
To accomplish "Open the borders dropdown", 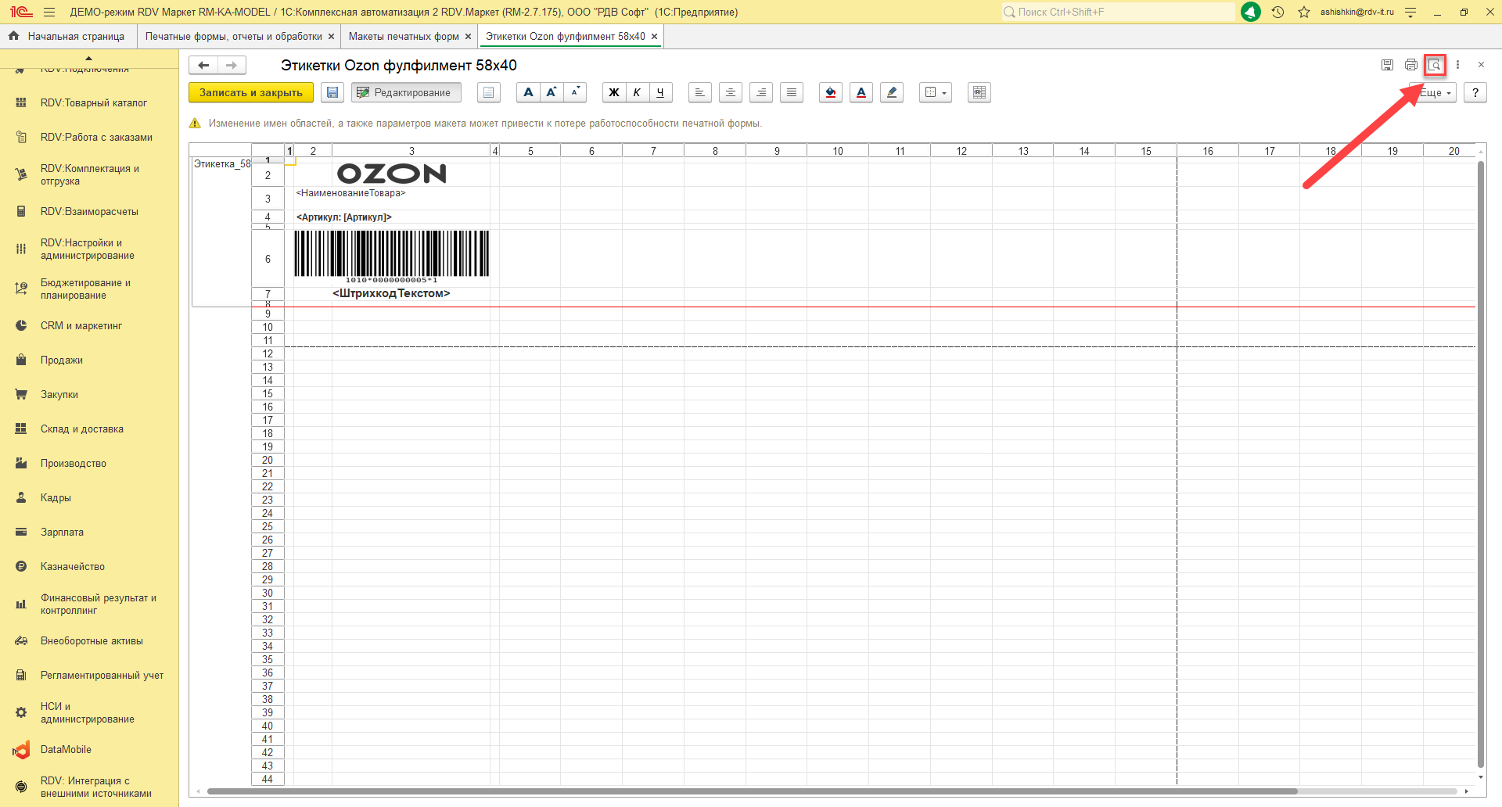I will tap(936, 92).
